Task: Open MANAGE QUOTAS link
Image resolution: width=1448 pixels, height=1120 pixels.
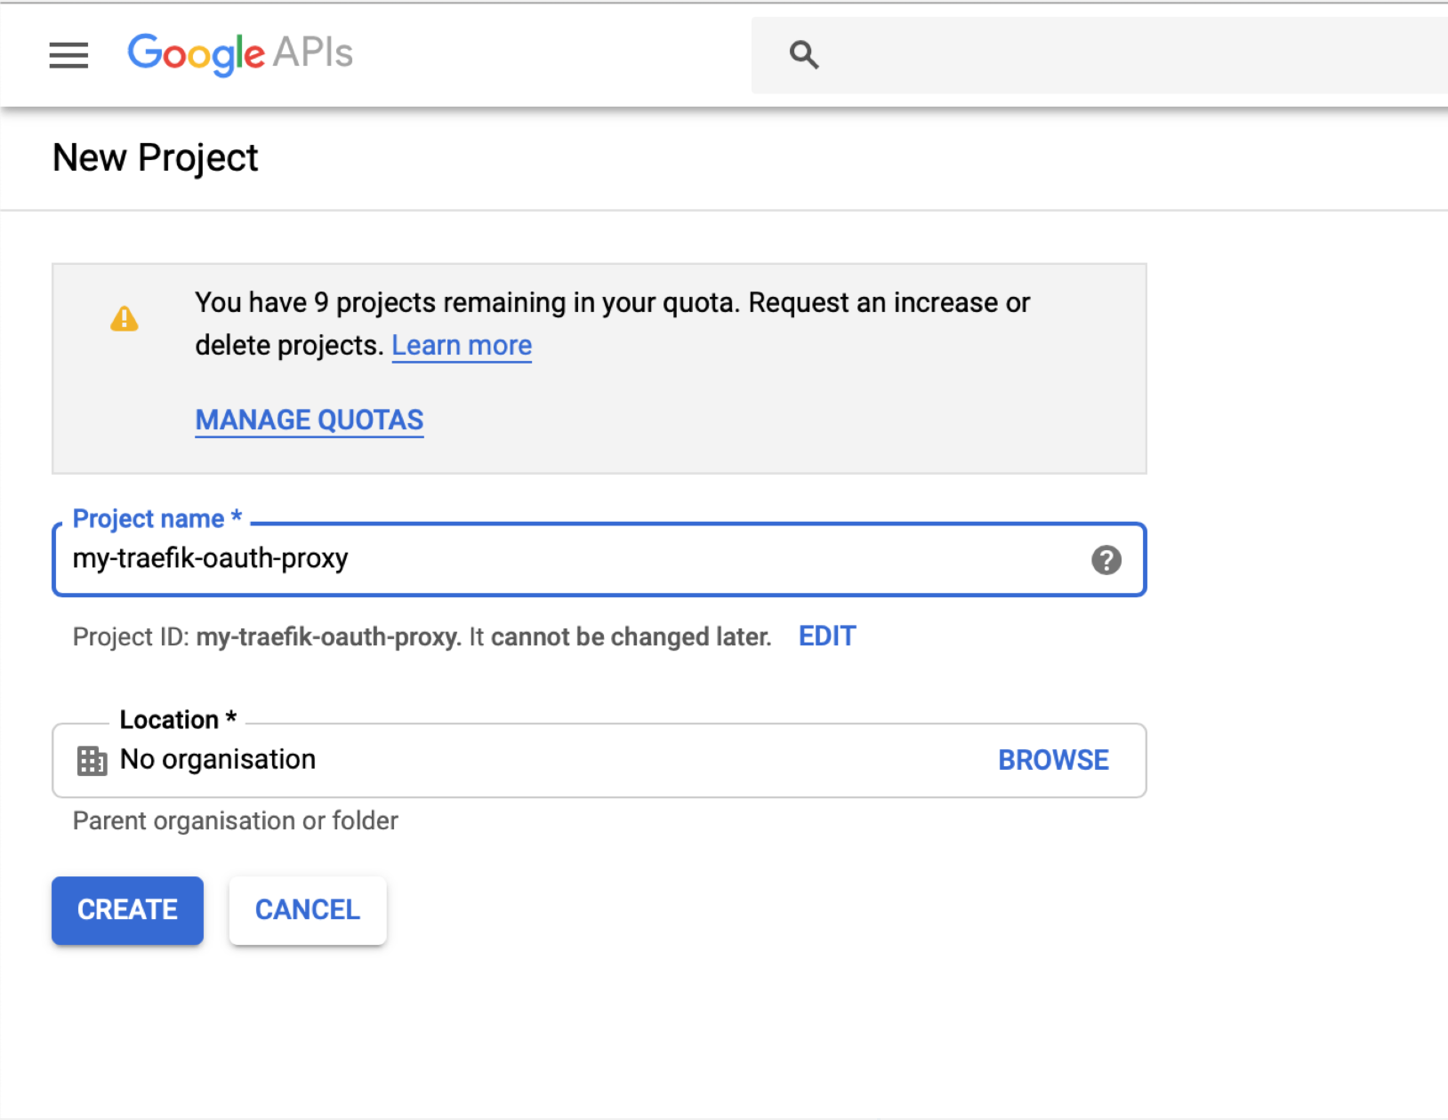Action: point(310,420)
